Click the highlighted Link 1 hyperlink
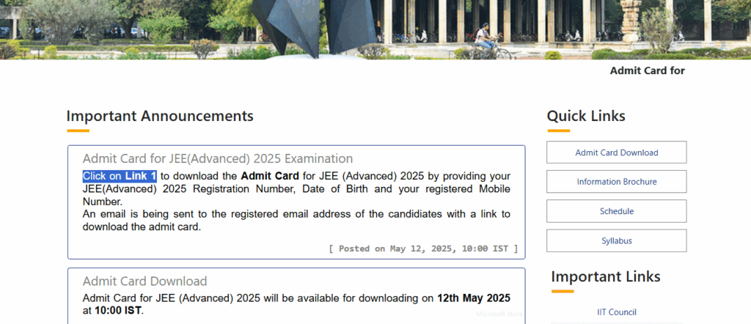Screen dimensions: 751x324 (x=141, y=176)
